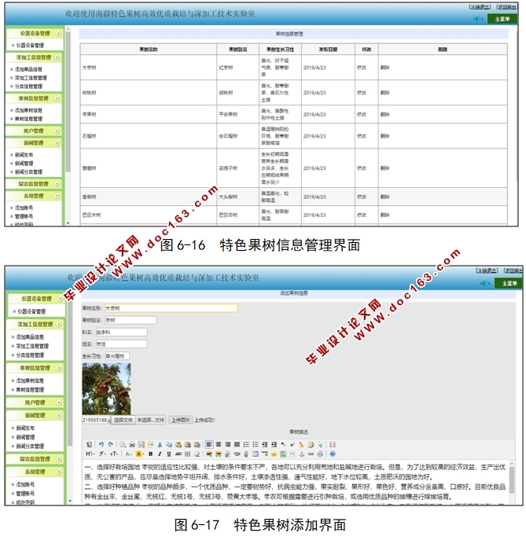Toggle sidebar using arrow icon beside 主菜单, list screen
The height and width of the screenshot is (555, 526).
478,19
